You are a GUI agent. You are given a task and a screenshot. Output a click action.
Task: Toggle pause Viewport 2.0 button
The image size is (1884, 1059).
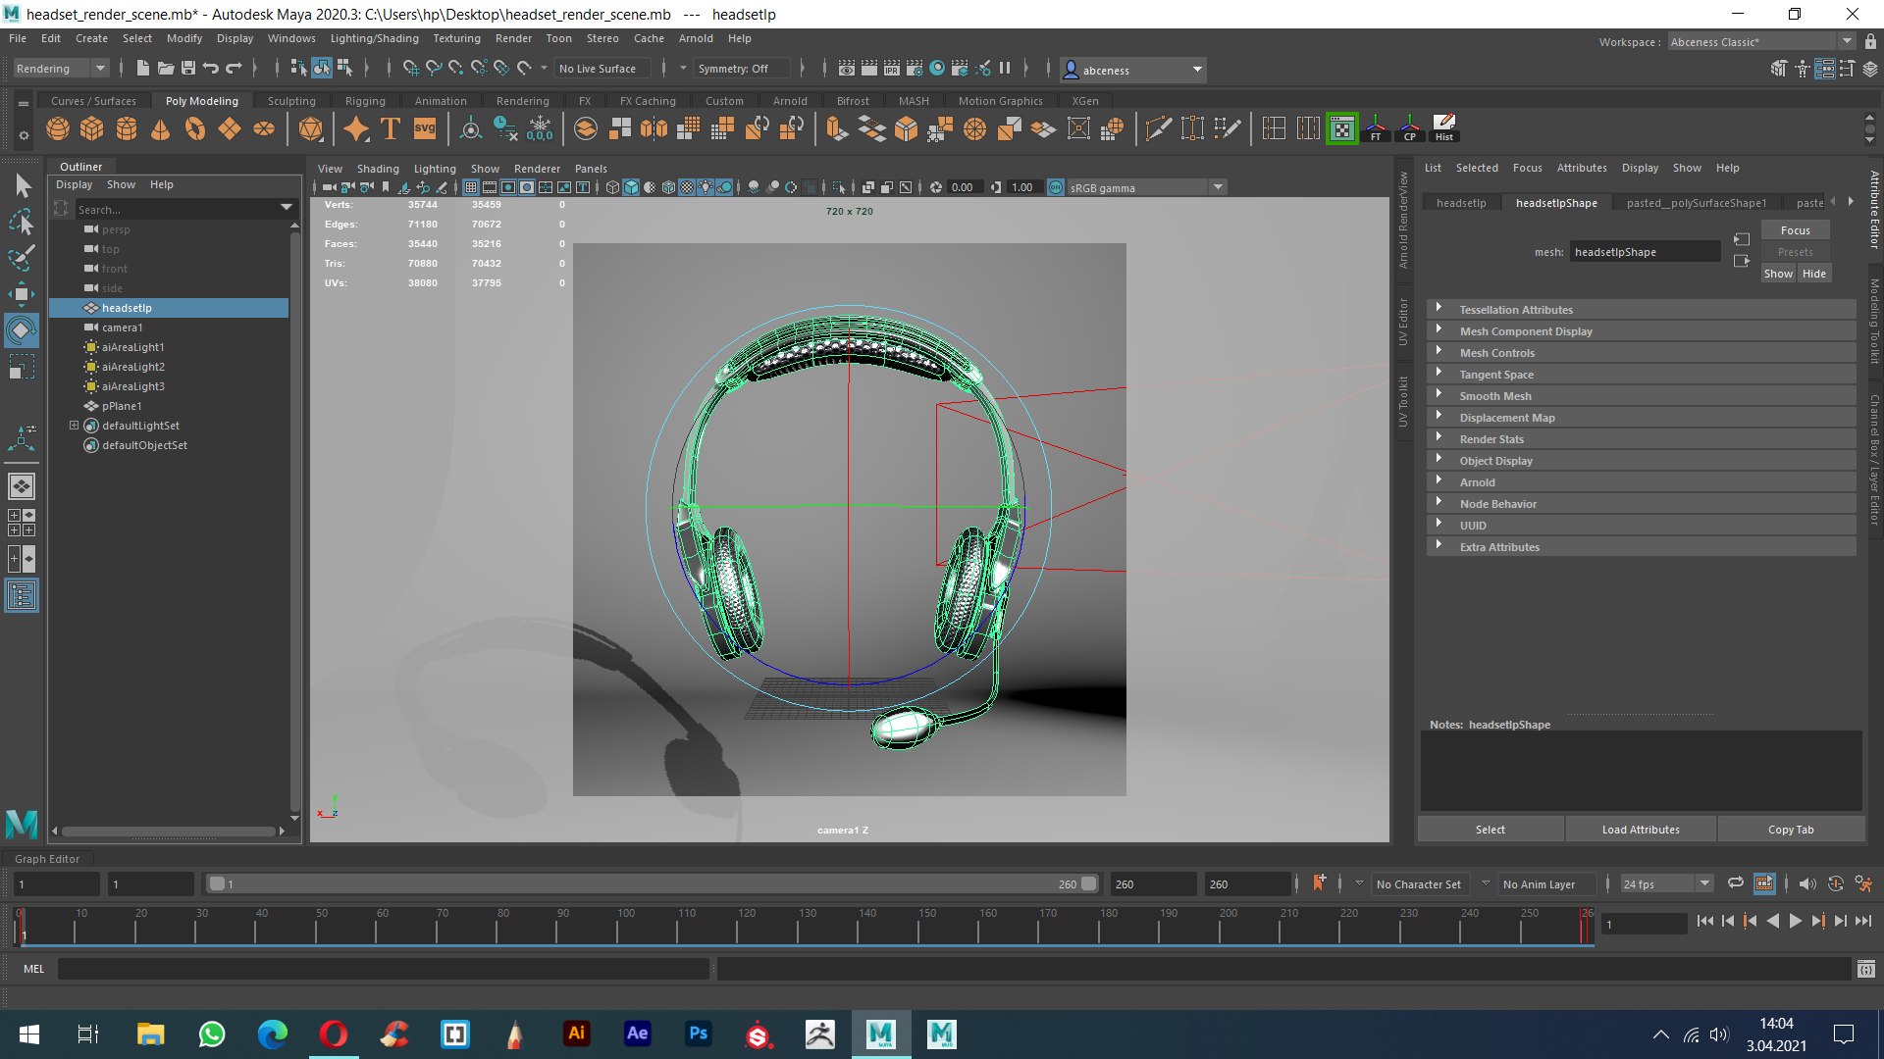[1004, 69]
